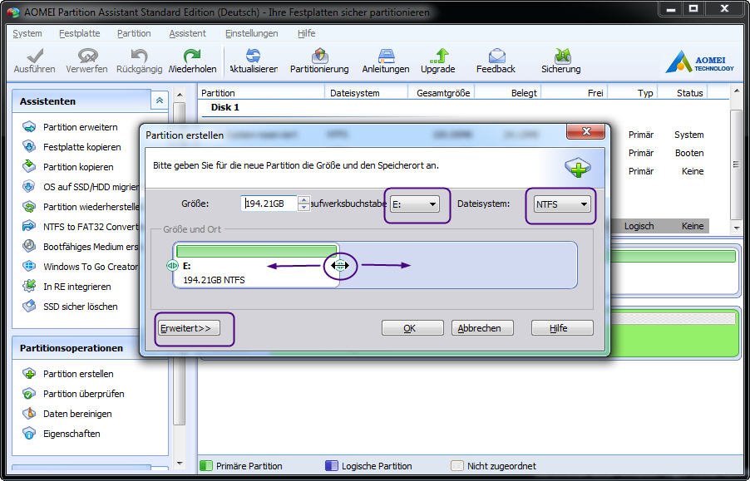Open the Einstellungen menu

(x=252, y=33)
